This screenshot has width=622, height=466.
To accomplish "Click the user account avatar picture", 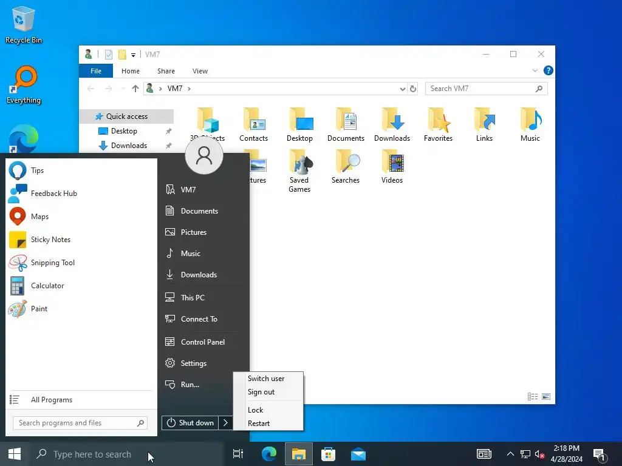I will point(204,155).
